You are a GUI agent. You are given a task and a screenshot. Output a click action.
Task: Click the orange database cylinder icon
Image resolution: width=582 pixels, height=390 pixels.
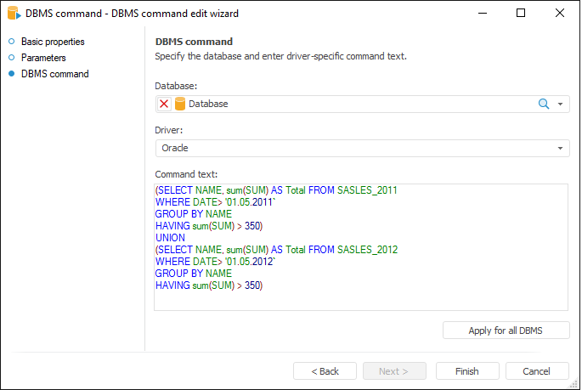pos(180,104)
